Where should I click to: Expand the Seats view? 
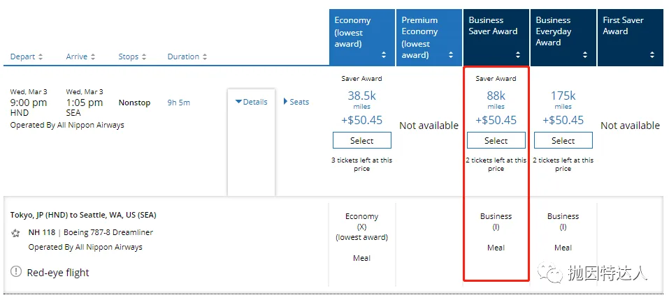pyautogui.click(x=296, y=102)
